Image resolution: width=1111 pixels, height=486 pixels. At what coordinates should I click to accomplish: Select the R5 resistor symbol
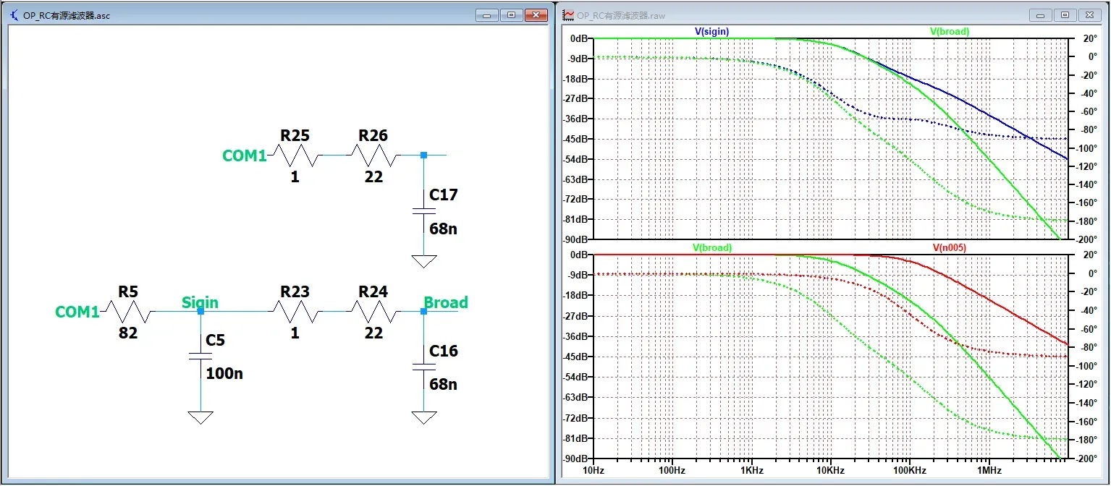[129, 311]
